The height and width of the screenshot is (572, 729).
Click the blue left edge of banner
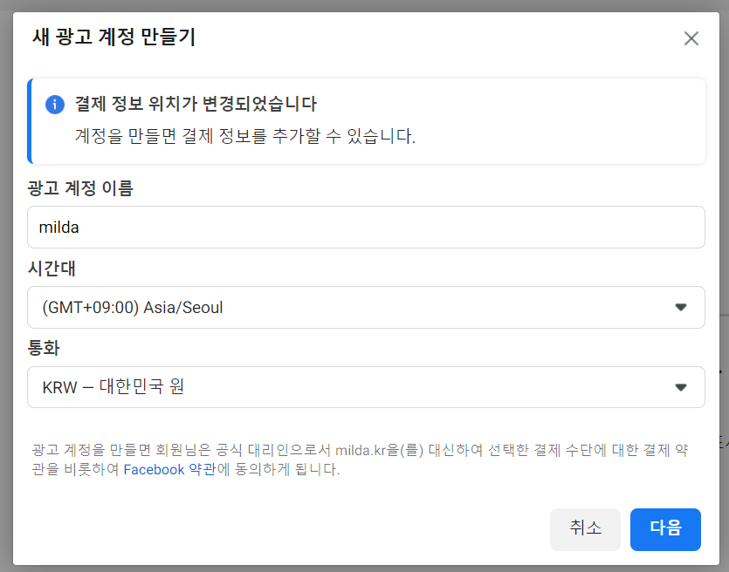point(30,121)
